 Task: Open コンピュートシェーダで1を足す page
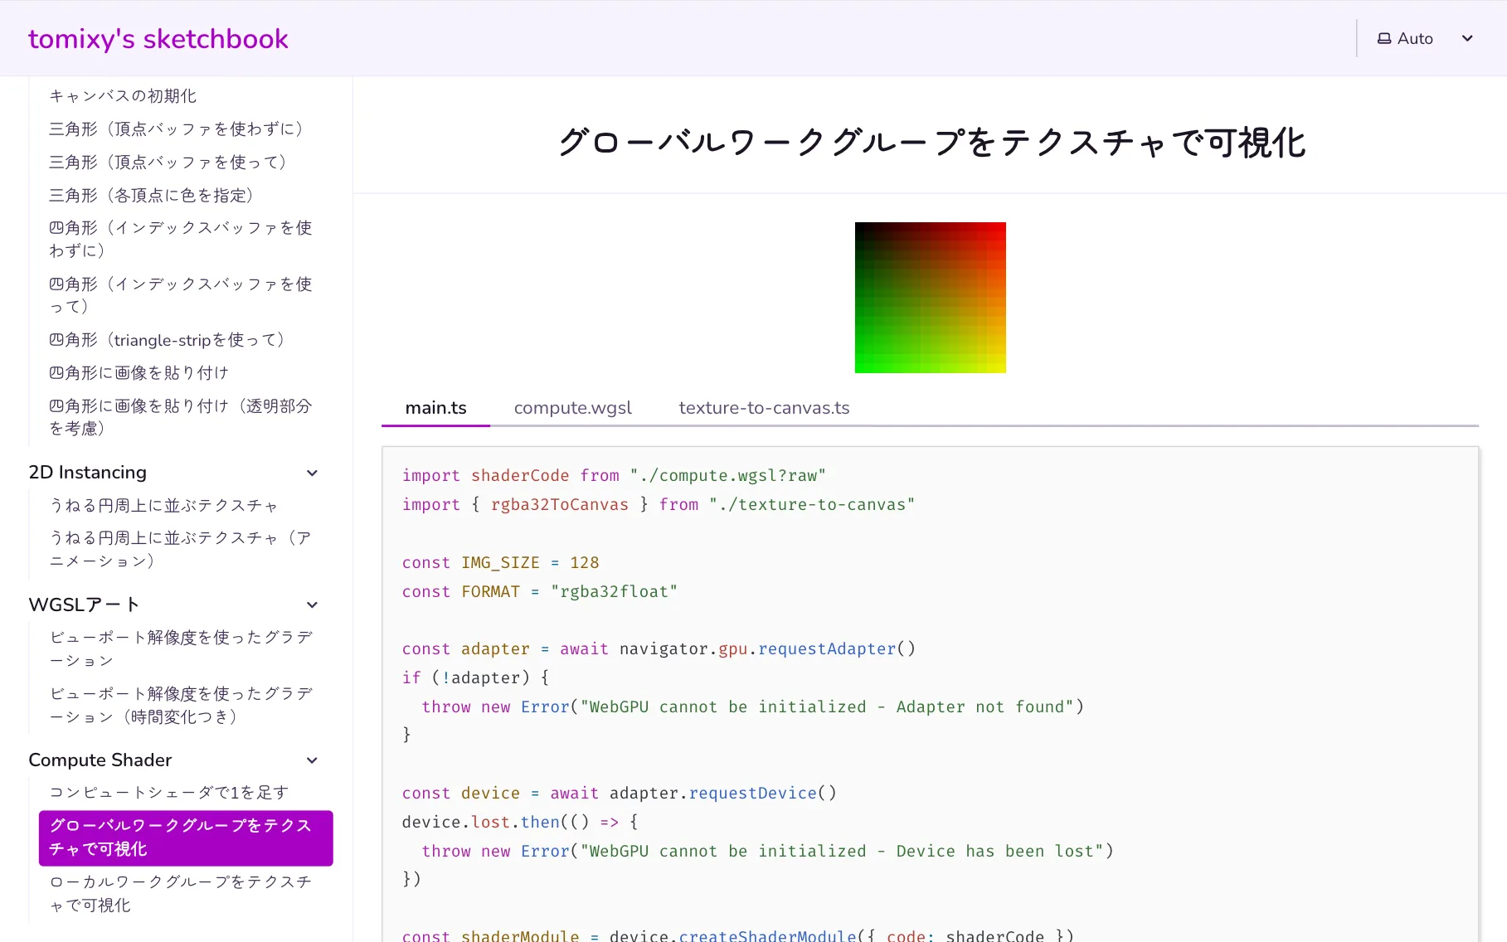coord(169,793)
